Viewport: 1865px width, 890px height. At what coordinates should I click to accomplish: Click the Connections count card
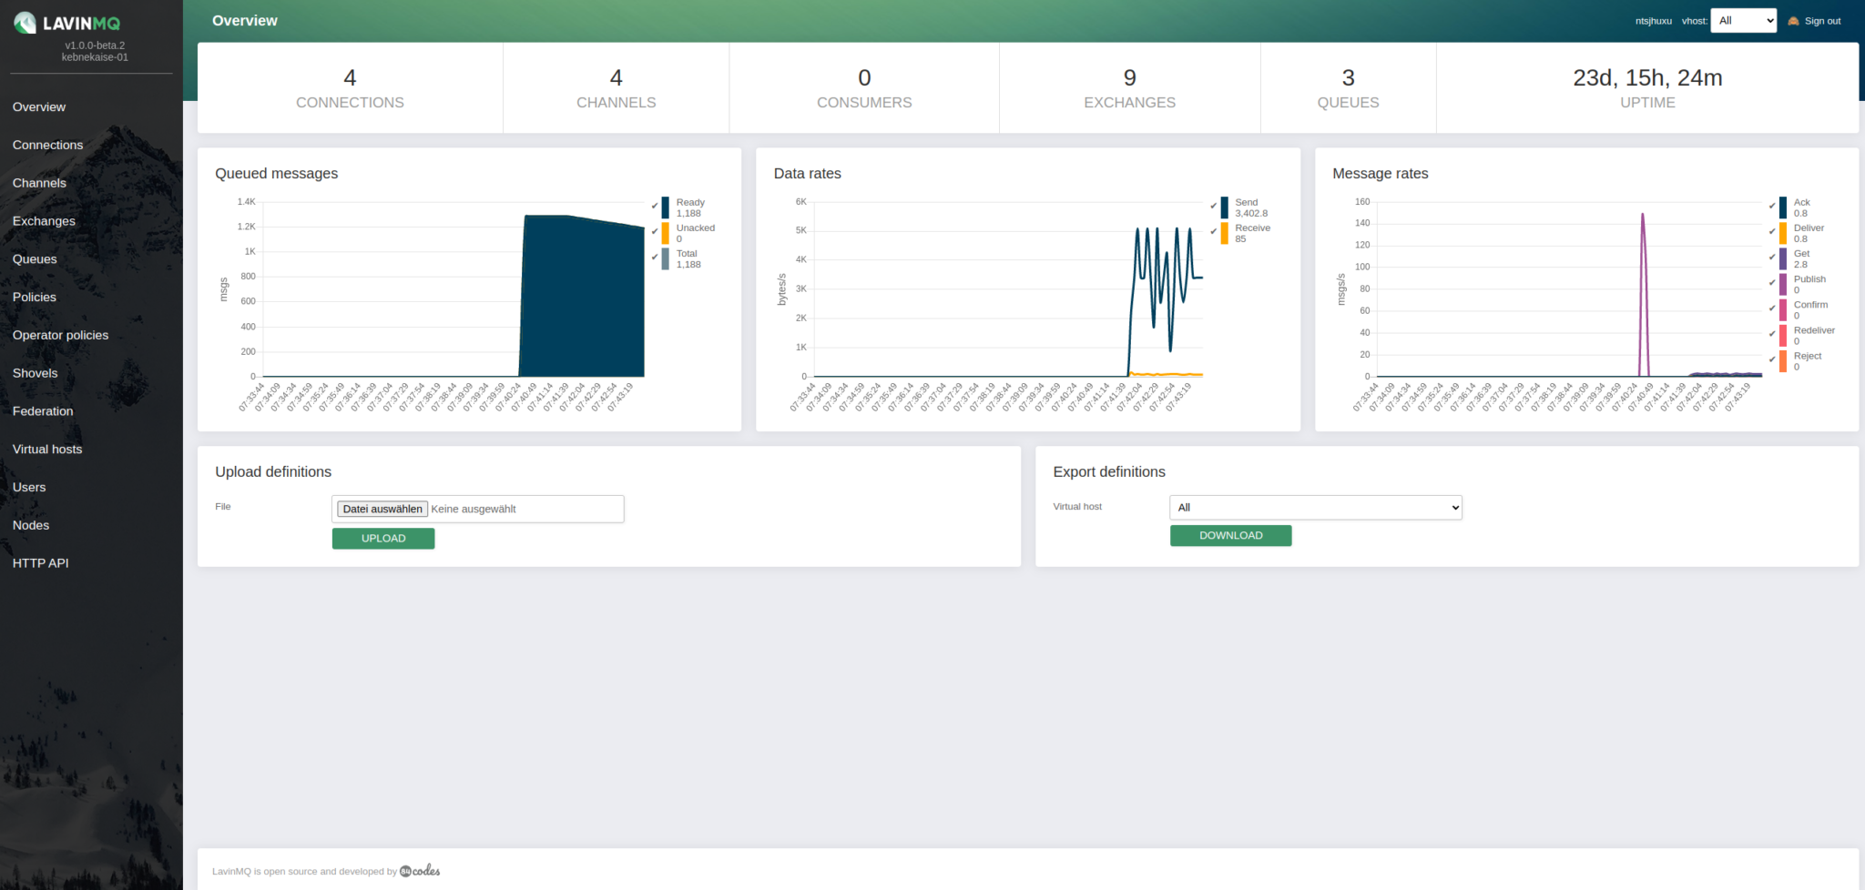tap(351, 88)
